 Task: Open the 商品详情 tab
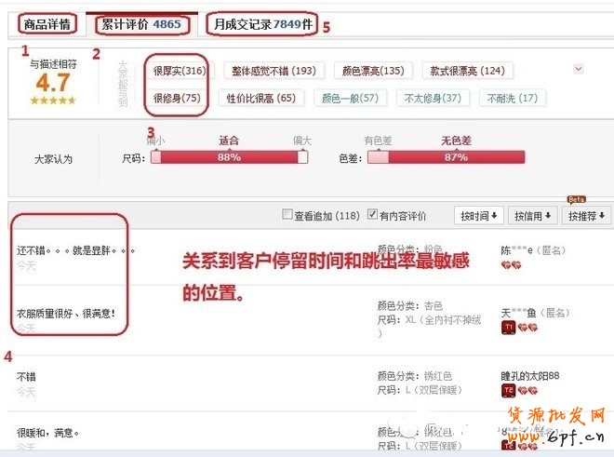(x=47, y=24)
